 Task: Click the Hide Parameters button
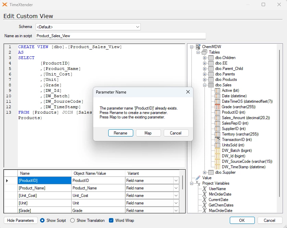coord(21,220)
